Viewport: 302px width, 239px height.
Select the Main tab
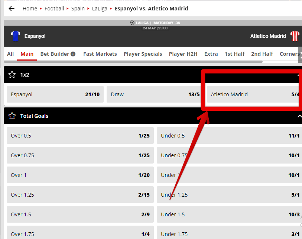(27, 54)
